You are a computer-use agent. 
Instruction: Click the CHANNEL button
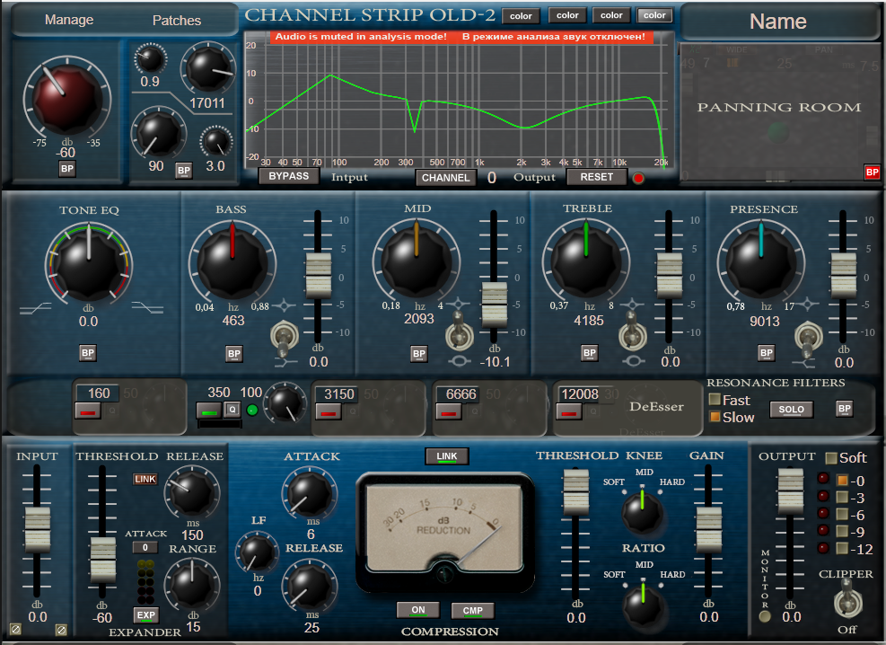point(445,178)
